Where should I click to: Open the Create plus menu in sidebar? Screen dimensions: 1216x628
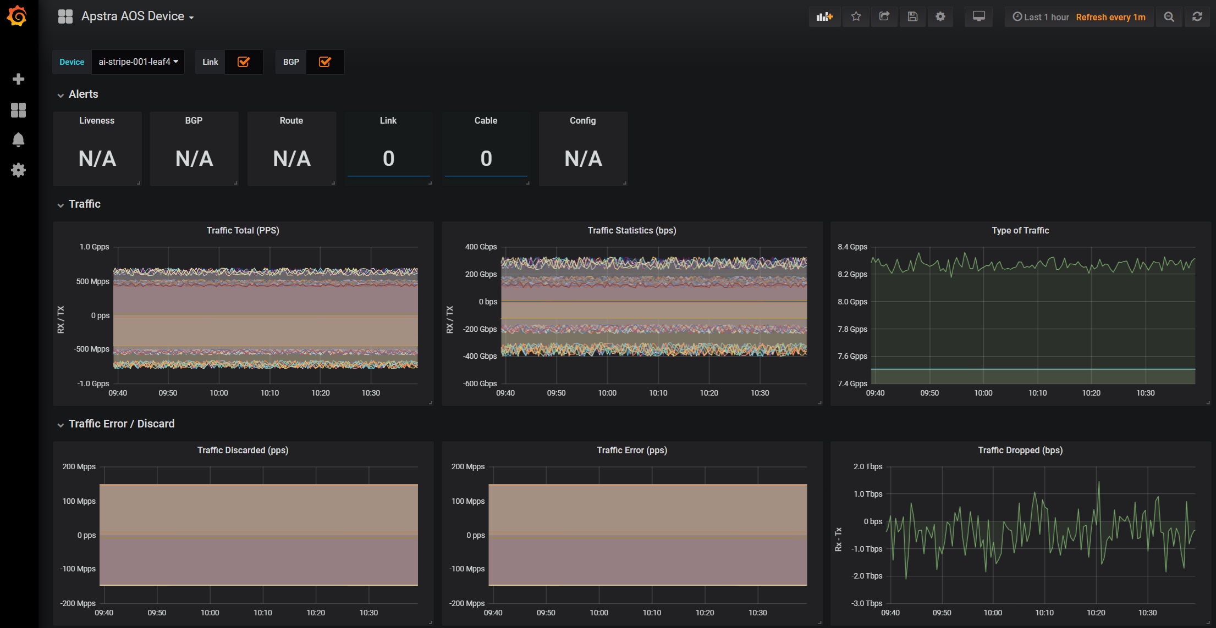click(x=18, y=79)
